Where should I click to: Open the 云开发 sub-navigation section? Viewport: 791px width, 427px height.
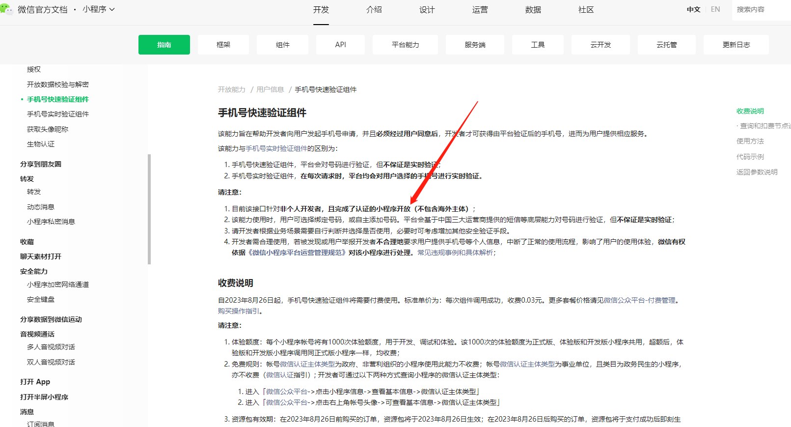600,45
